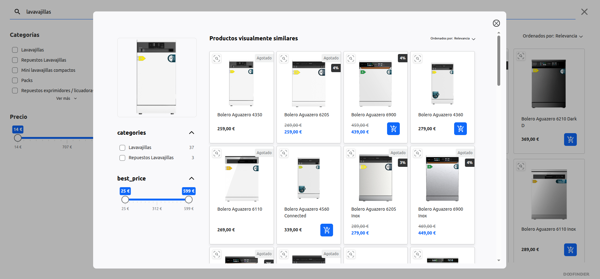Check Repuestos Lavavajillas in popup categories
Screen dimensions: 600x279
pyautogui.click(x=122, y=158)
